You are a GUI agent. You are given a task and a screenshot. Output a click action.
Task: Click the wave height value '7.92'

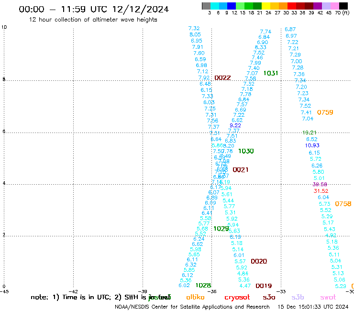204,78
